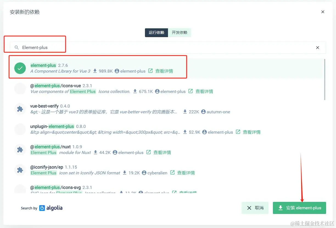The height and width of the screenshot is (228, 336).
Task: Click 取消 cancel button
Action: [255, 208]
